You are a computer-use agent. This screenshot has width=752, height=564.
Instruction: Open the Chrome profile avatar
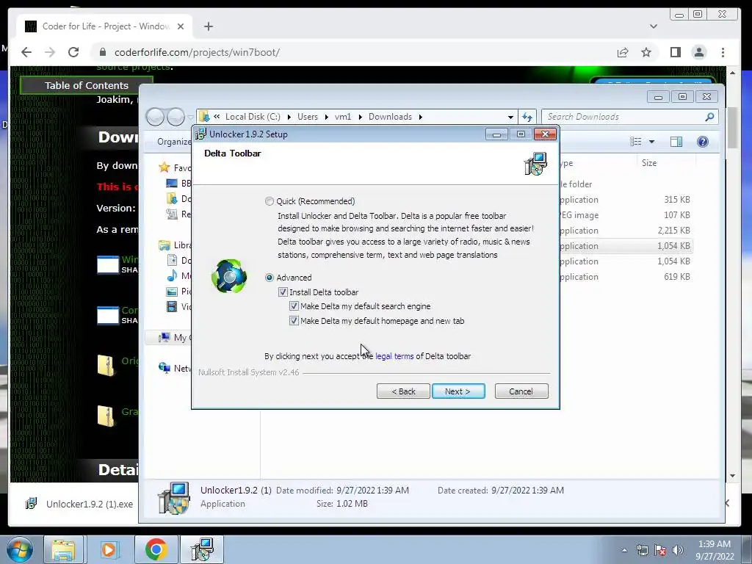699,52
